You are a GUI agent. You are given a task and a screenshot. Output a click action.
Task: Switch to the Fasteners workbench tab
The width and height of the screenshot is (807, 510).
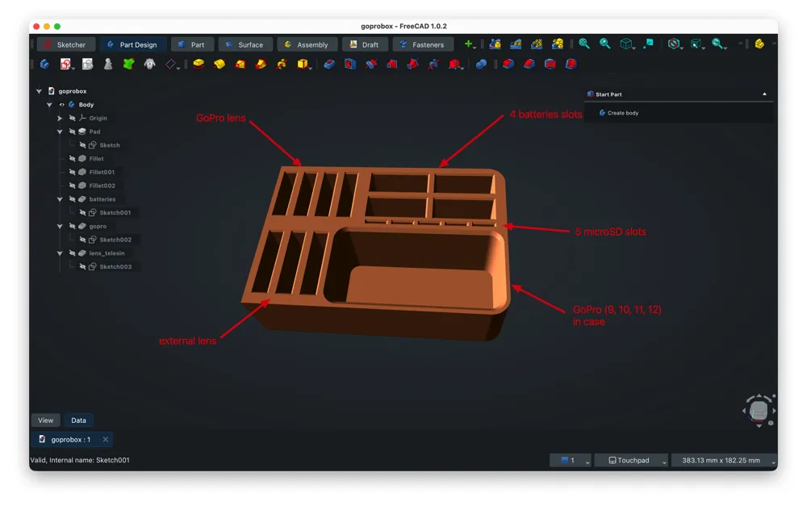[x=423, y=44]
